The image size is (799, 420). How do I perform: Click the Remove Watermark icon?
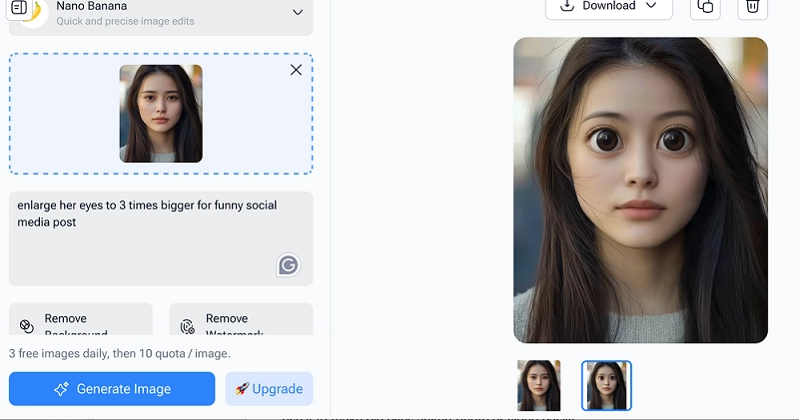click(x=188, y=326)
